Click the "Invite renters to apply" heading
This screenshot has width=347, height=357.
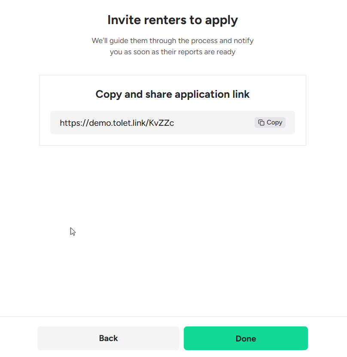pyautogui.click(x=173, y=20)
